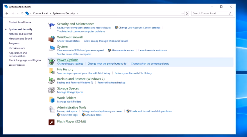
Task: Click the Work Folders icon
Action: (x=51, y=100)
